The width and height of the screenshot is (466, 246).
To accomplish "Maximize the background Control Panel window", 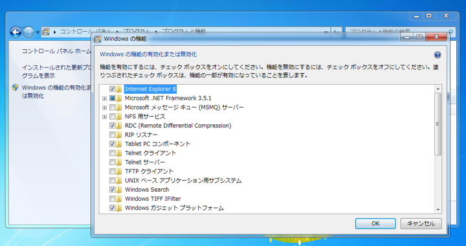I will [x=429, y=16].
